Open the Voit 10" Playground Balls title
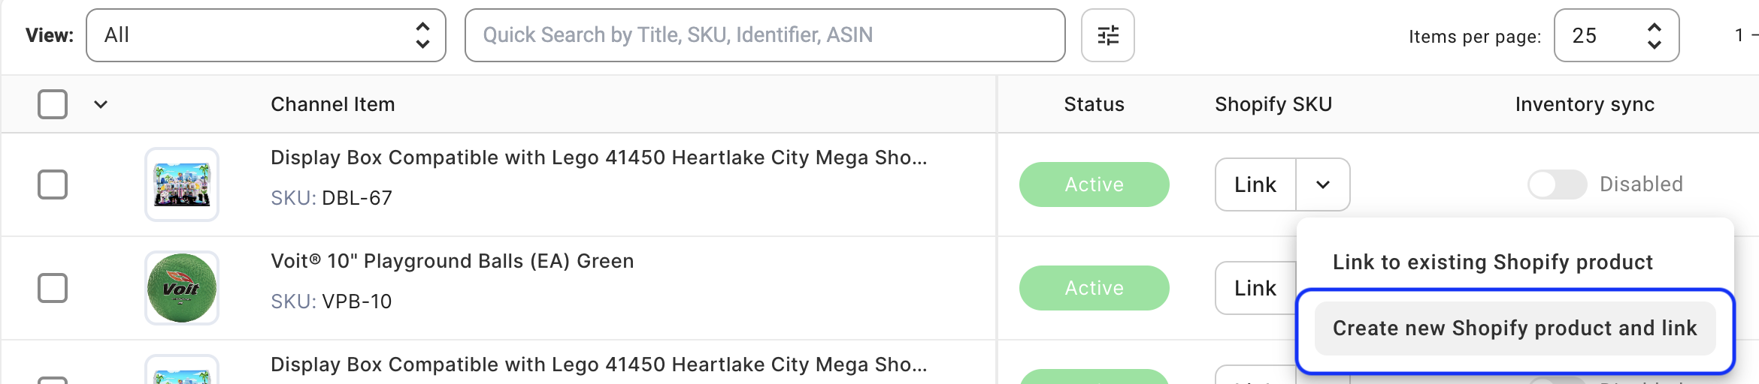 pos(452,262)
